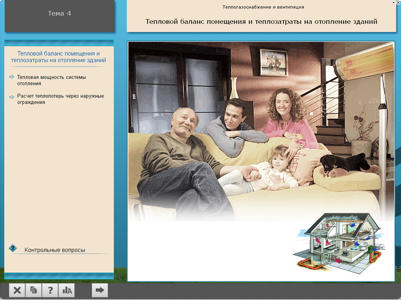Click the family on sofa photo

[235, 145]
